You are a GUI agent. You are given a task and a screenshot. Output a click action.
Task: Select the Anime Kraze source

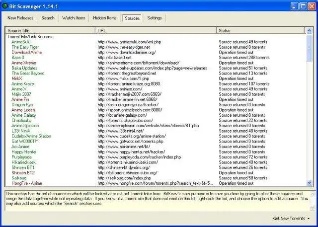click(23, 84)
